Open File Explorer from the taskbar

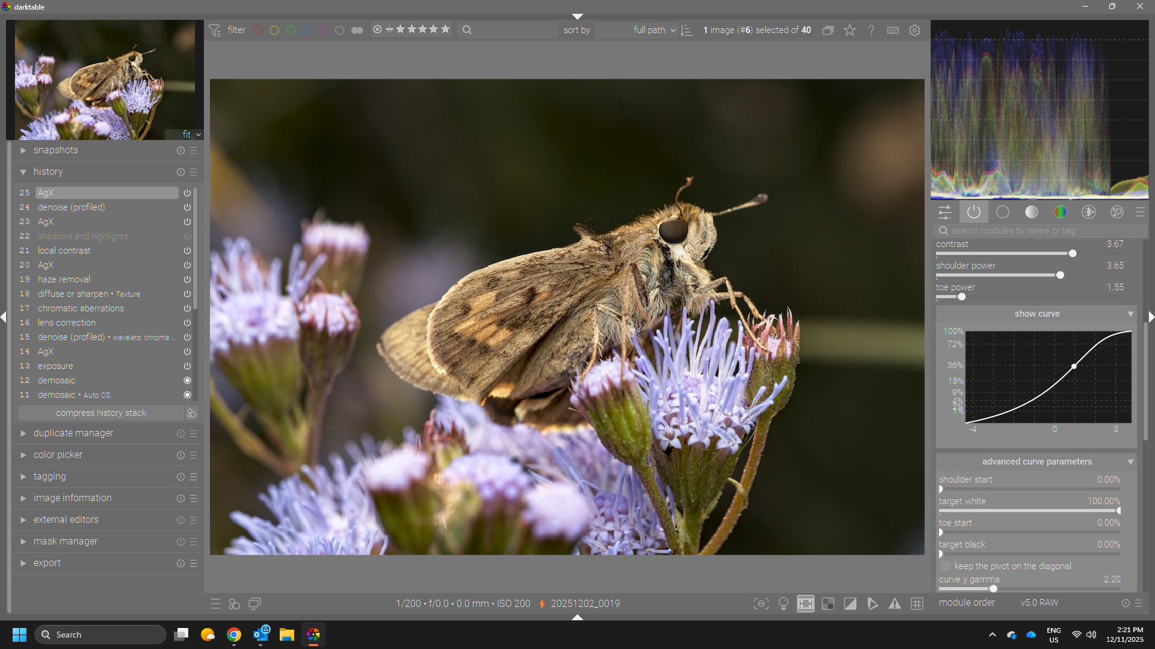[286, 635]
